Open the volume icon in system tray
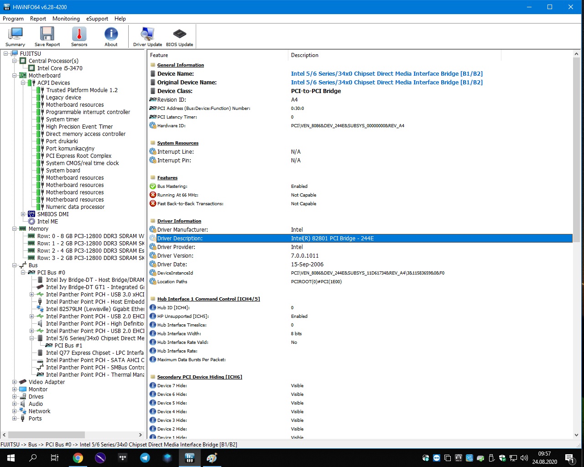Screen dimensions: 584x467 pos(524,458)
